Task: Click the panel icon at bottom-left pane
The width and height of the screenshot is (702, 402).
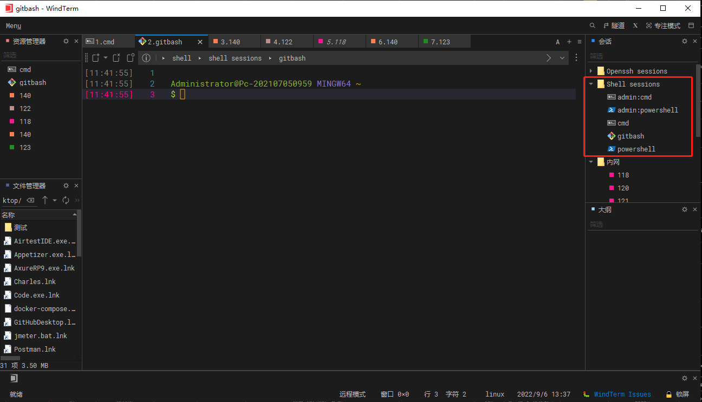Action: 14,378
